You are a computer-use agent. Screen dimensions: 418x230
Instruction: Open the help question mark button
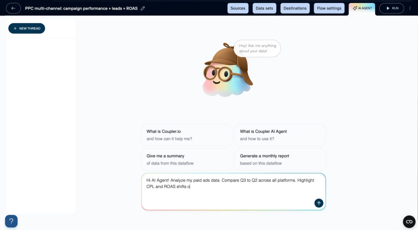pyautogui.click(x=11, y=221)
